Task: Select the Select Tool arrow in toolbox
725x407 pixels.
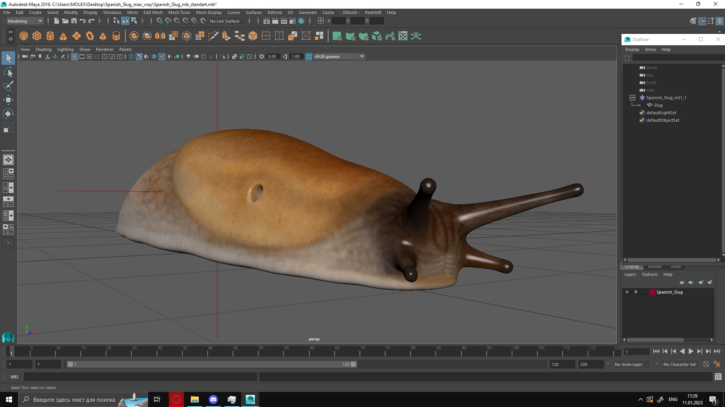Action: (8, 58)
